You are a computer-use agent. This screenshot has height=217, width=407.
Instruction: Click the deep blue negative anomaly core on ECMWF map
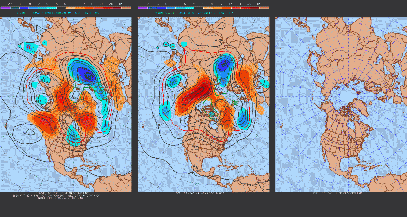(88, 75)
